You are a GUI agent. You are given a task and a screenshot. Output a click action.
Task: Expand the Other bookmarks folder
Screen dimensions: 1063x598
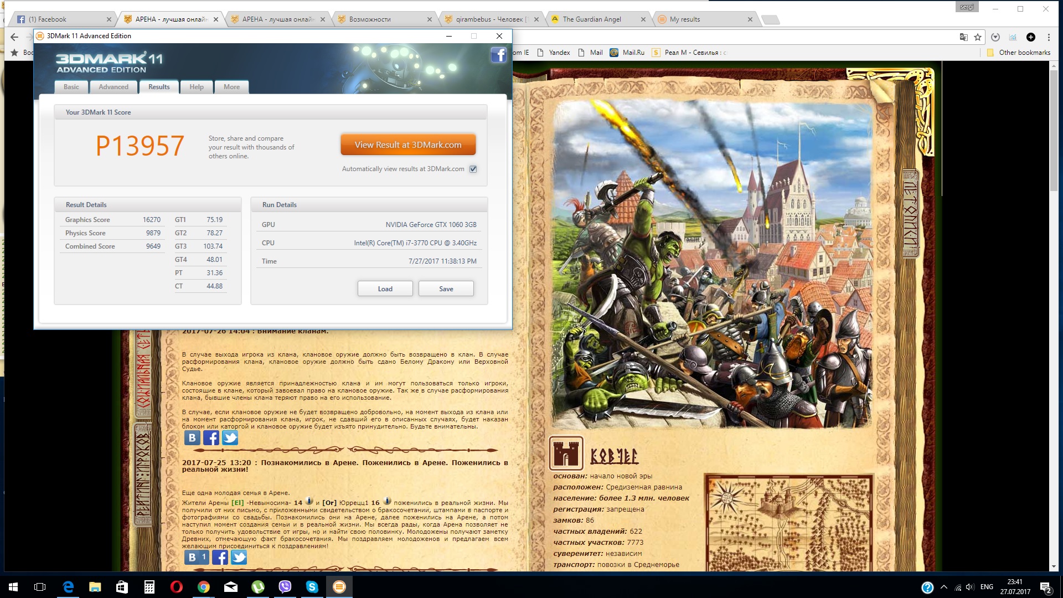coord(1019,53)
